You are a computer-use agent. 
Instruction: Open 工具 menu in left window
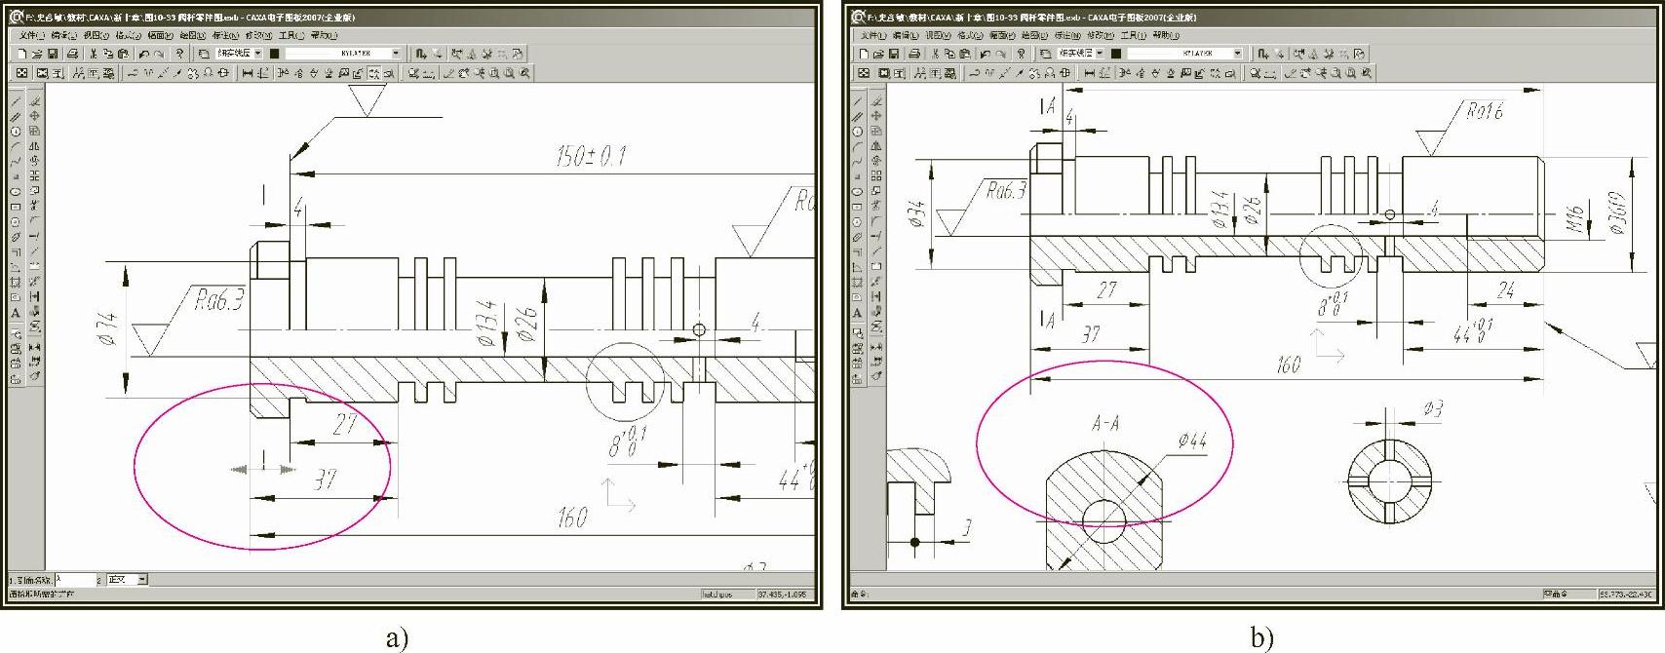point(290,35)
